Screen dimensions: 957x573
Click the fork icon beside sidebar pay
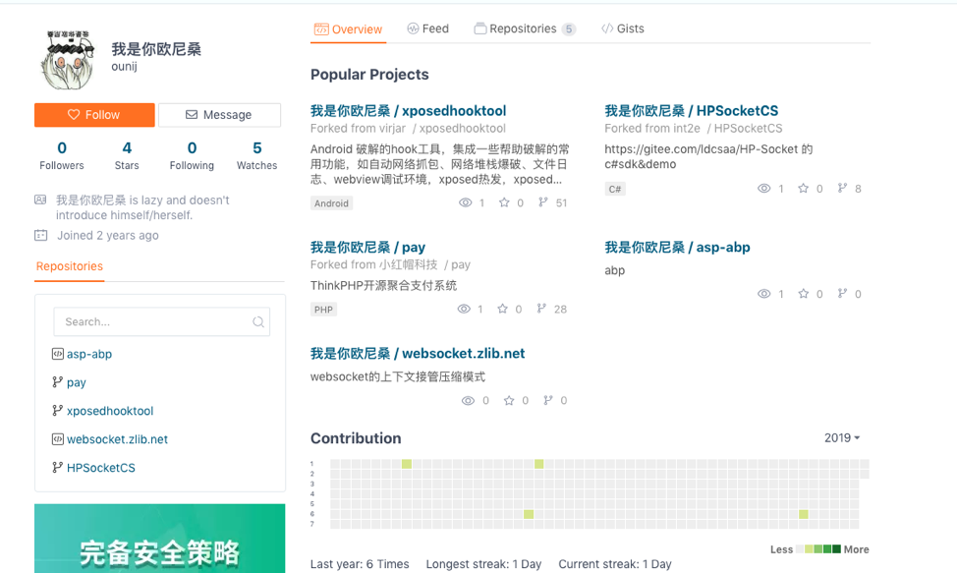coord(57,382)
